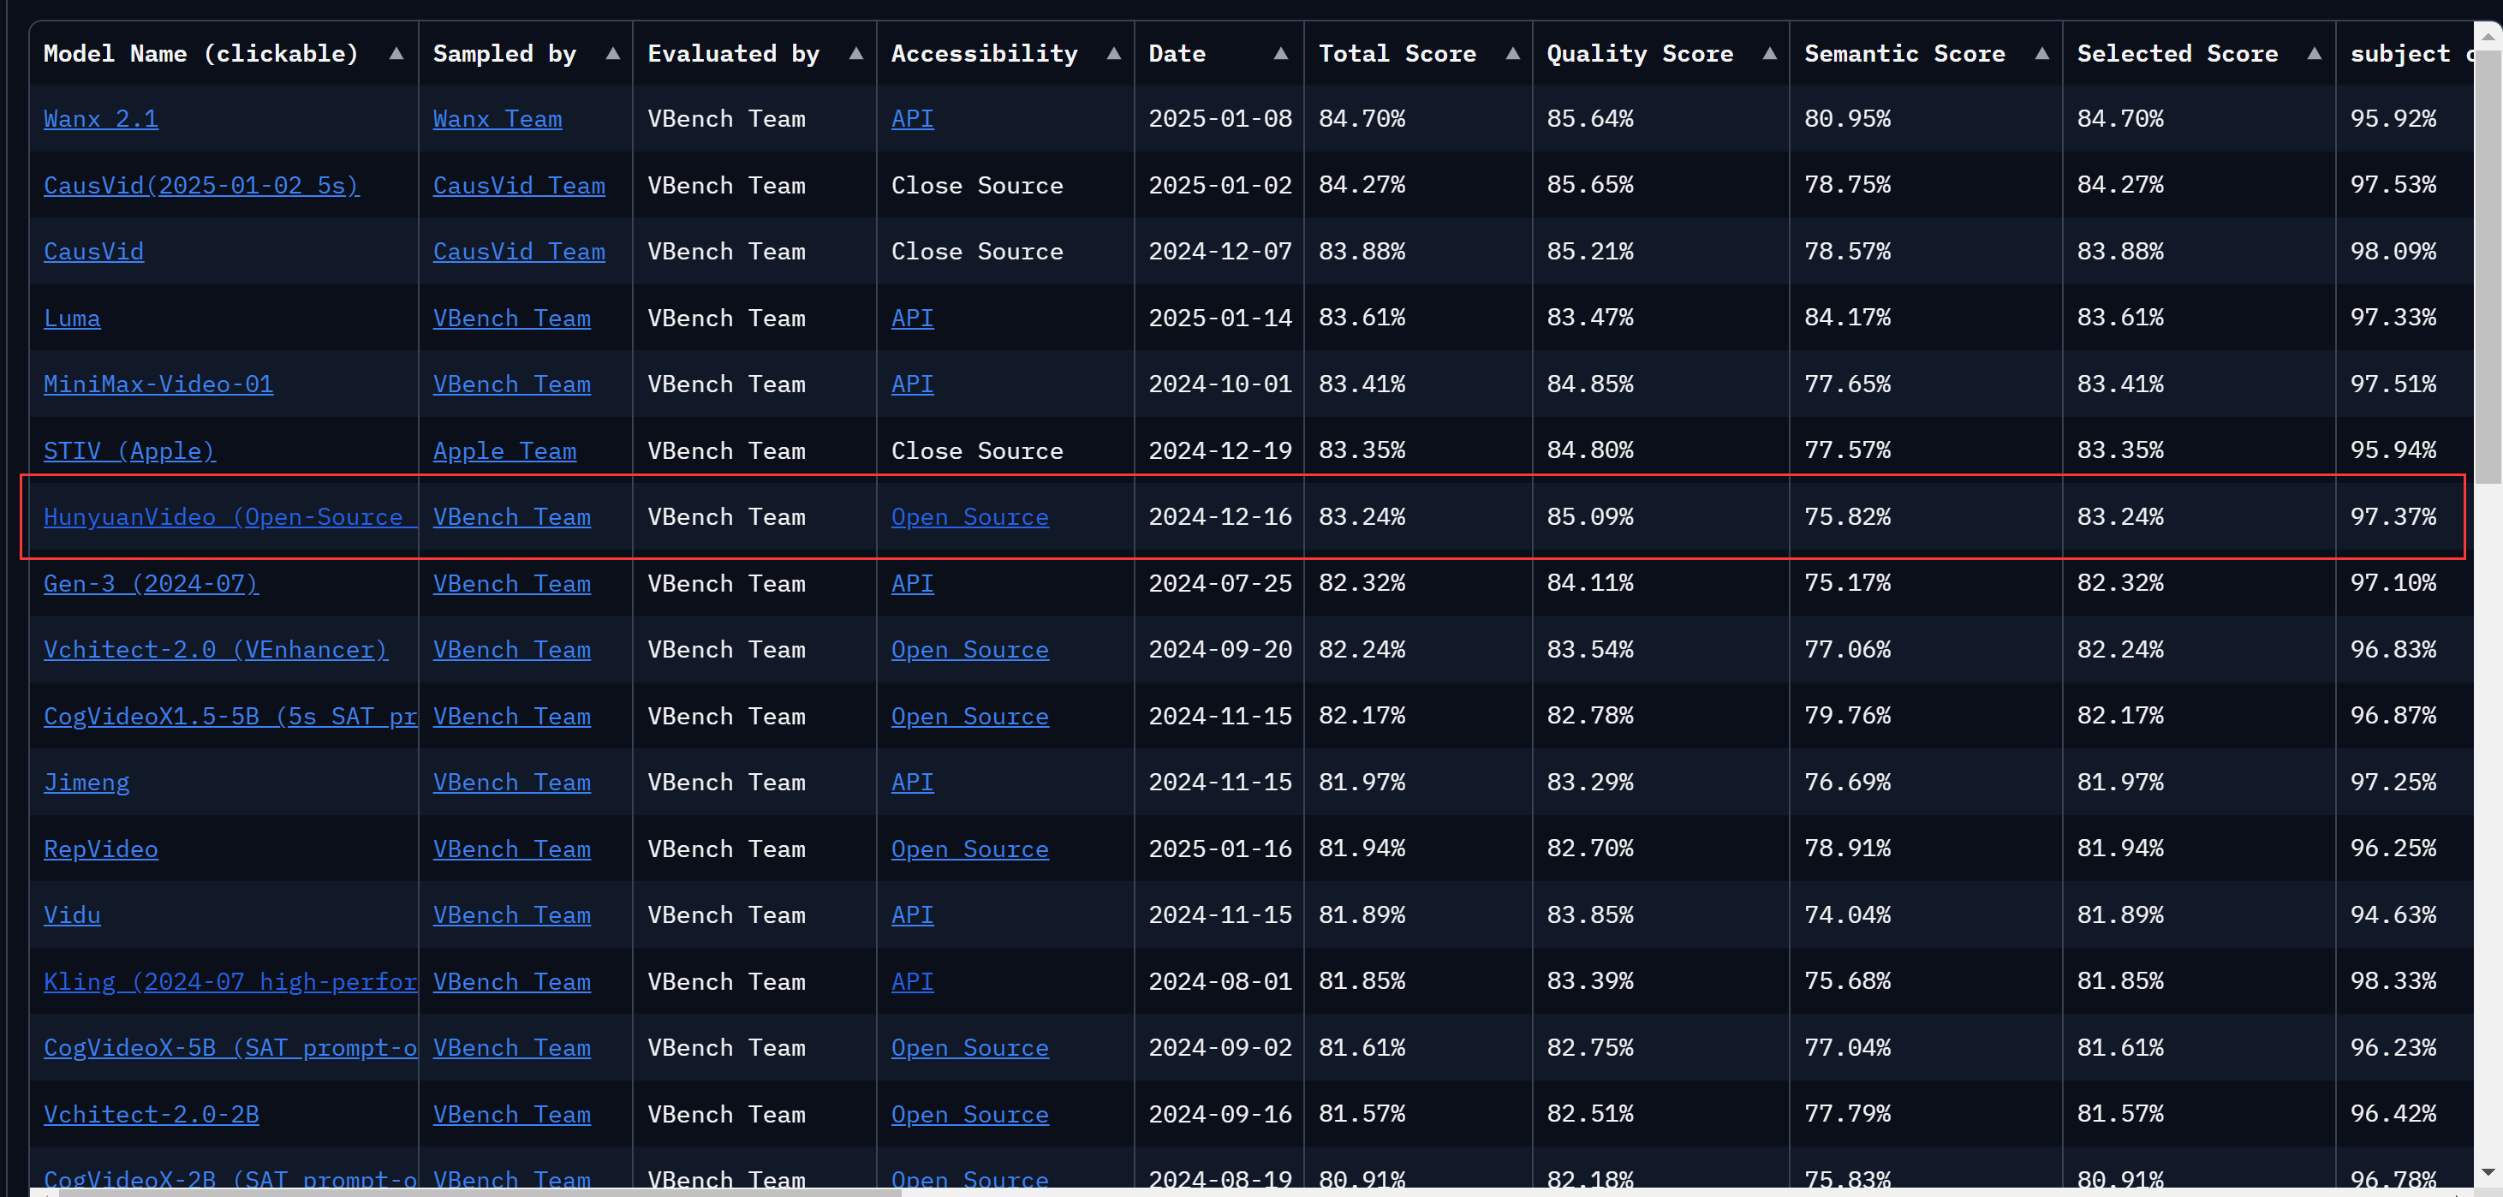Click API link in Luma row
Viewport: 2503px width, 1197px height.
(x=911, y=318)
